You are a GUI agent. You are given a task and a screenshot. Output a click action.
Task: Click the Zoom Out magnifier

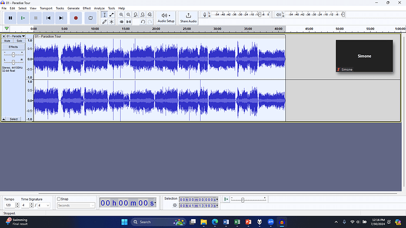click(x=128, y=15)
